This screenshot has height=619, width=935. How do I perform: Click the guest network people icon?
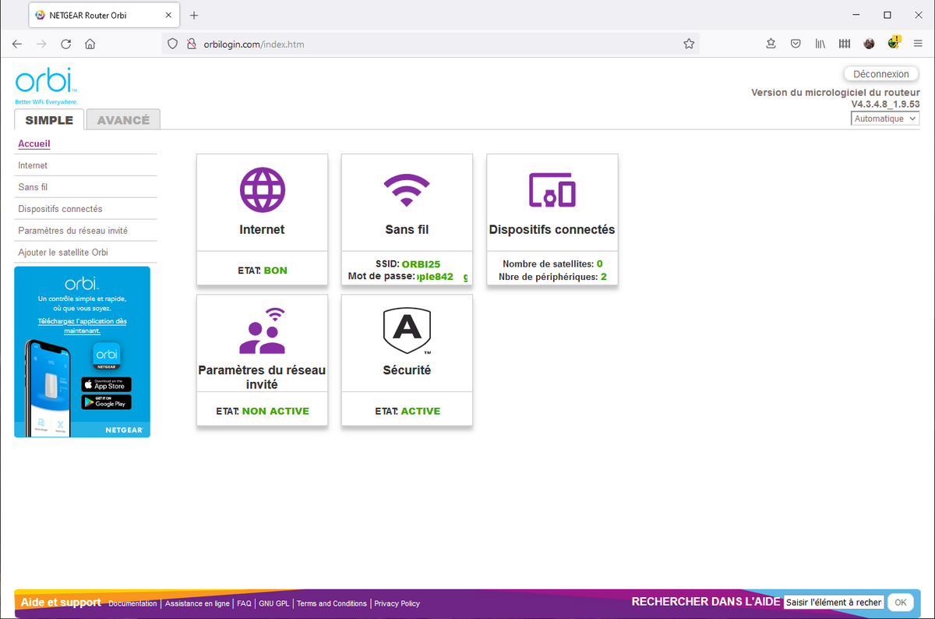coord(262,331)
